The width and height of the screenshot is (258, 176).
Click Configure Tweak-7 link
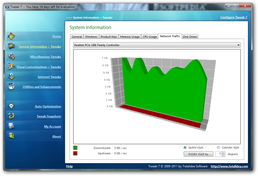point(234,17)
